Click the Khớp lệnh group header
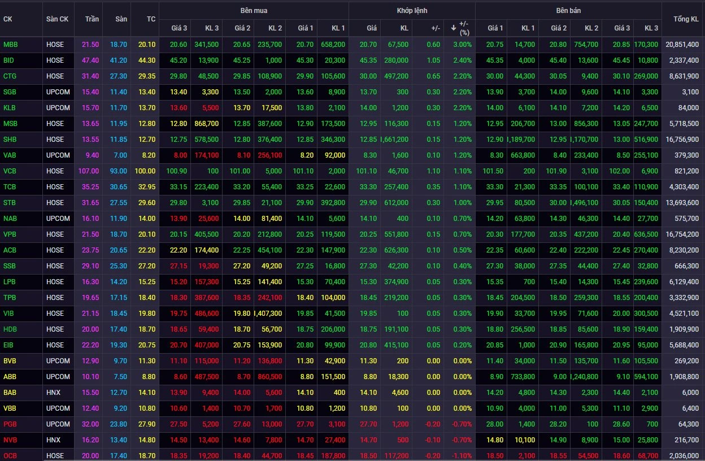 pos(412,11)
